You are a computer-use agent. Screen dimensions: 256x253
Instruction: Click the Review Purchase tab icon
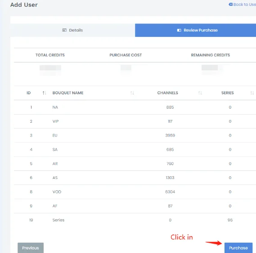179,30
